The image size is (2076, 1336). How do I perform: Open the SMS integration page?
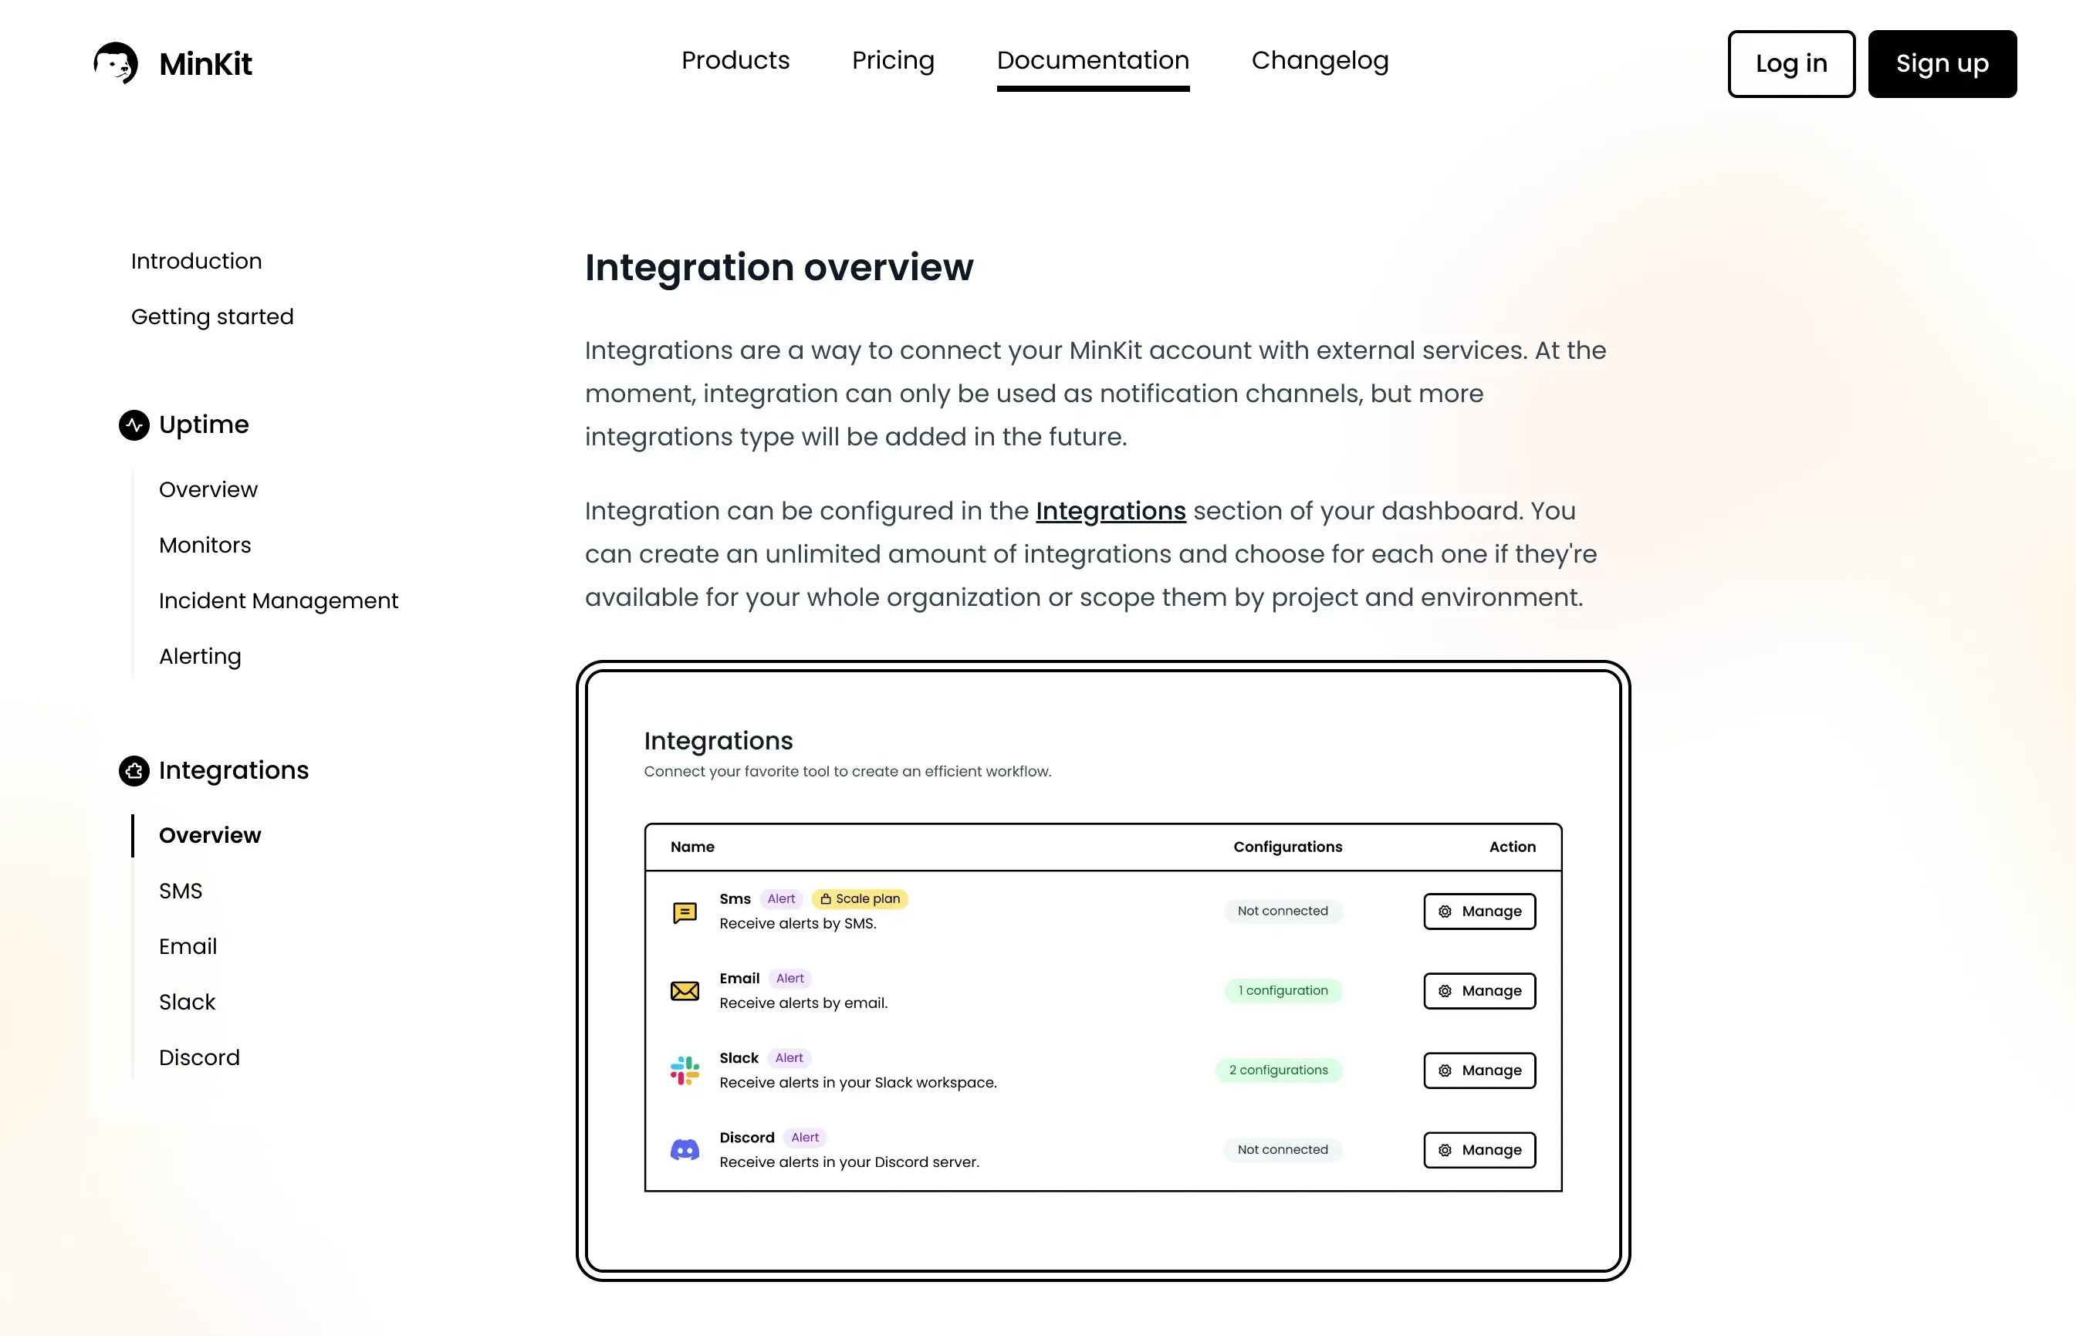tap(181, 891)
